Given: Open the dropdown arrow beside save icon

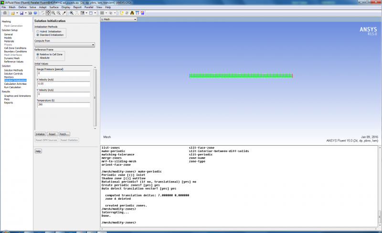Looking at the screenshot, I should point(26,13).
